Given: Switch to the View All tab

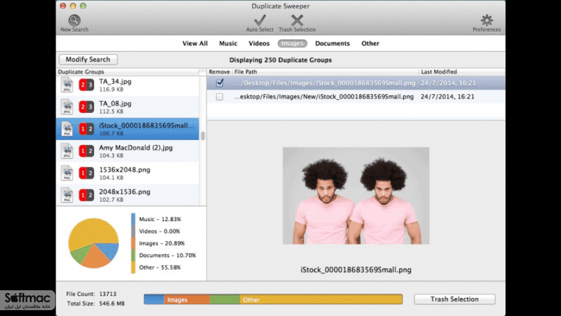Looking at the screenshot, I should tap(195, 43).
